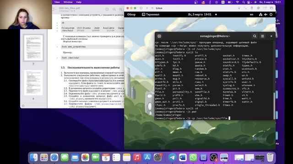This screenshot has height=164, width=293.
Task: Click the fsck /dev/sda1 example in PDF
Action: click(x=71, y=58)
